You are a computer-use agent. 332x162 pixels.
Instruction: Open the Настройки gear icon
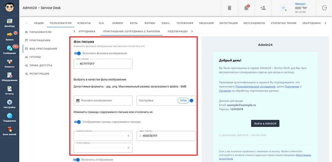point(10,102)
